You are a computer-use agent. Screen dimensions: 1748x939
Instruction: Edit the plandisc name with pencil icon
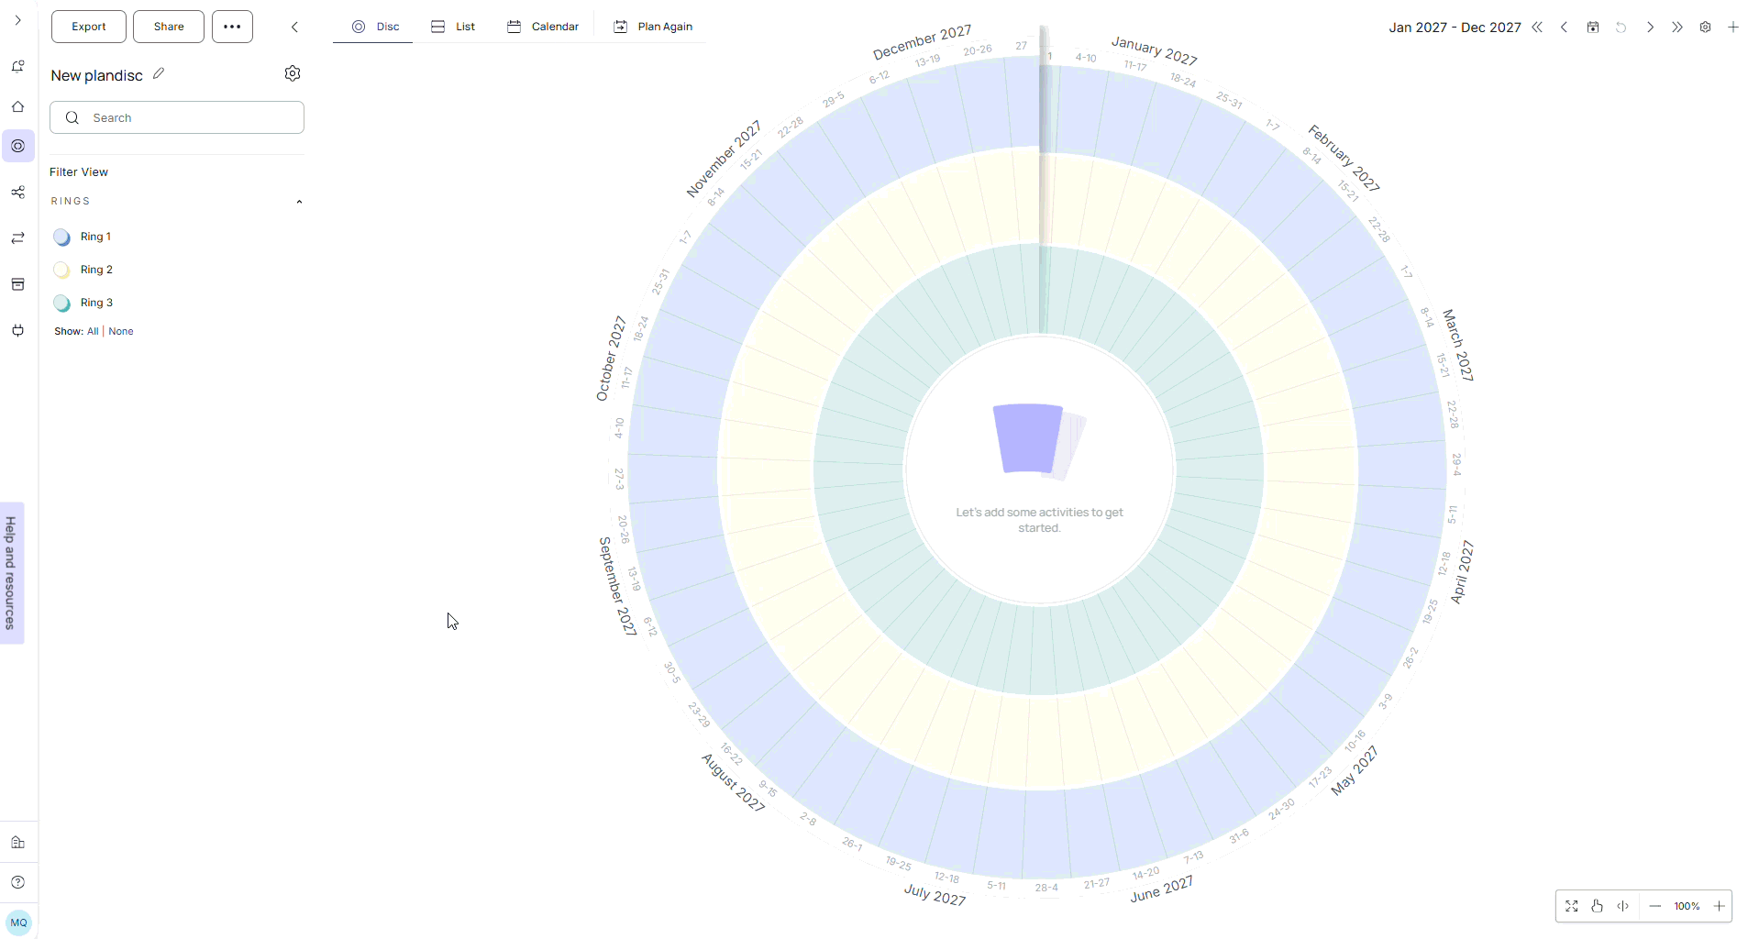click(159, 73)
